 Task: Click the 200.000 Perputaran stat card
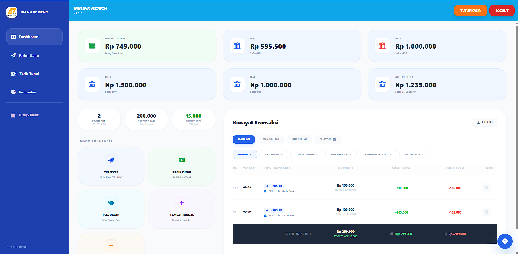click(x=146, y=119)
